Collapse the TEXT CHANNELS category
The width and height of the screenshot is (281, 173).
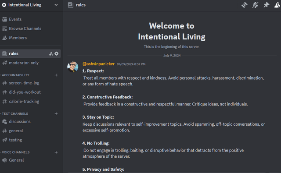[15, 114]
